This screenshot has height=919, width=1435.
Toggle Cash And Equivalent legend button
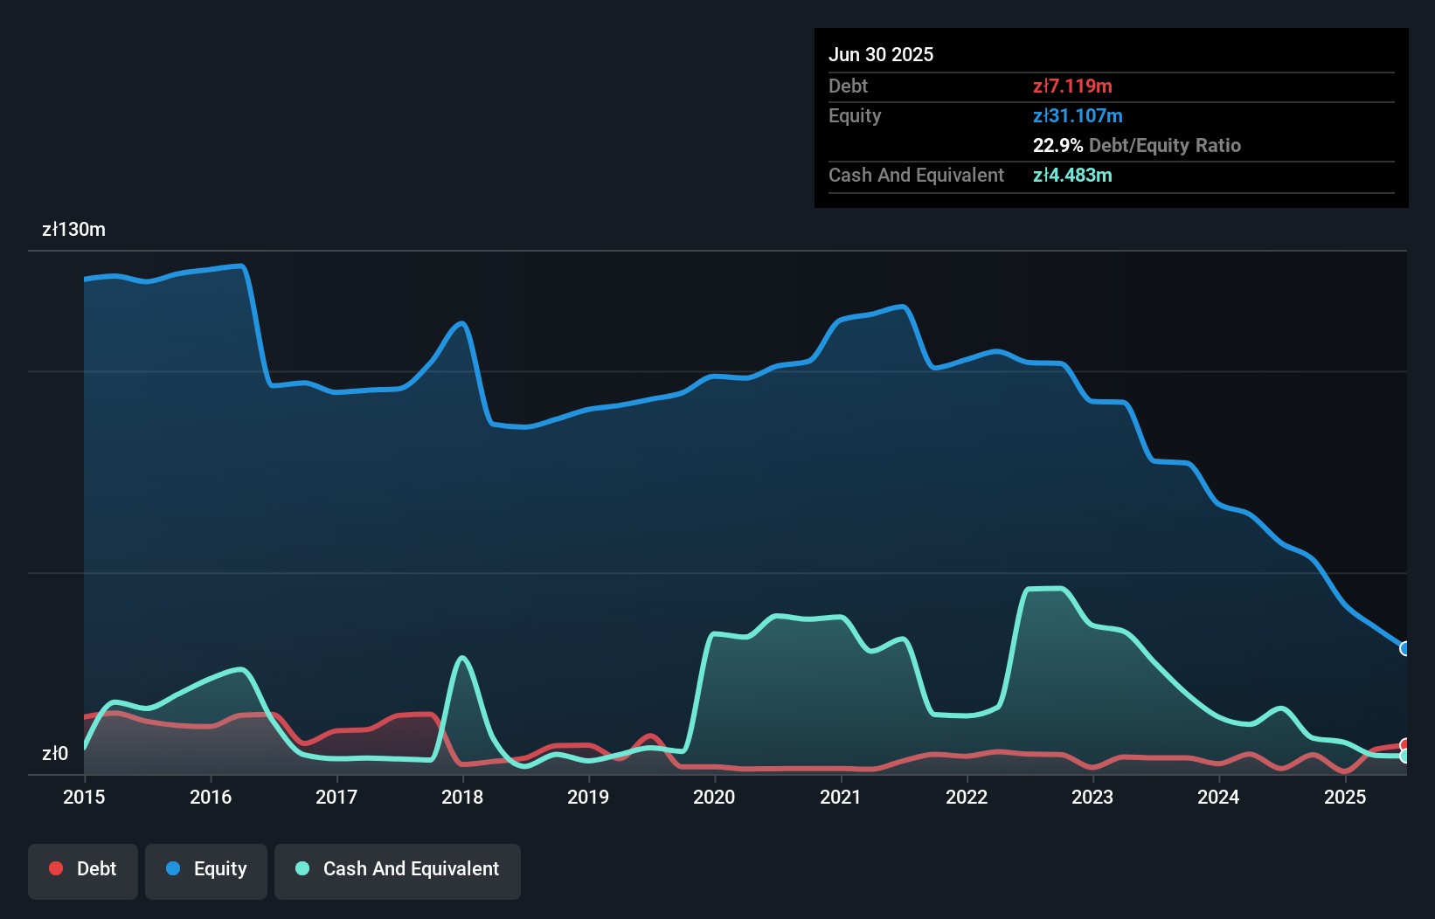(398, 869)
